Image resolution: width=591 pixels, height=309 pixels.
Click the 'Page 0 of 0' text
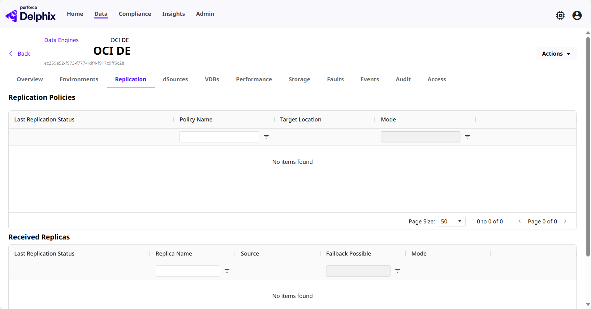pos(542,222)
